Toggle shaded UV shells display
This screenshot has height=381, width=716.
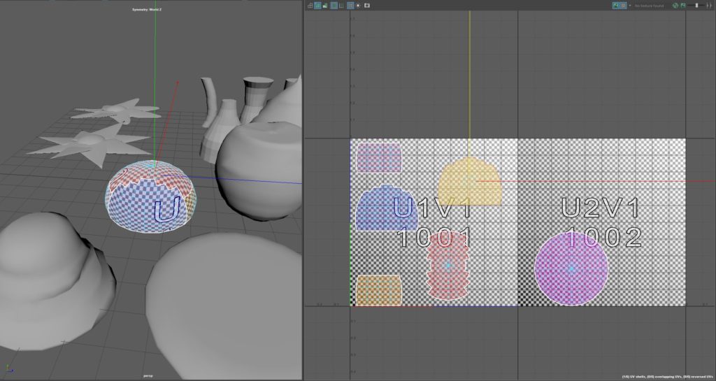[317, 5]
